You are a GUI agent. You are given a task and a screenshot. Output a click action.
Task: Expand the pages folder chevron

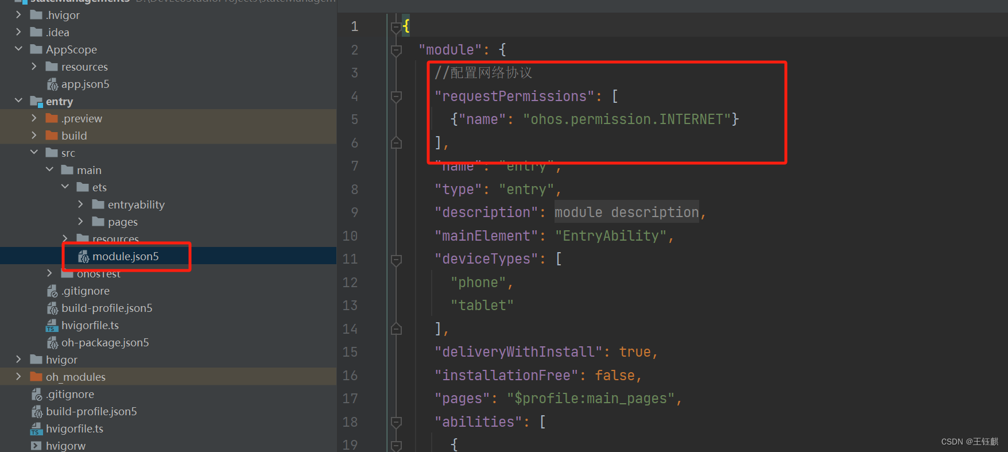click(x=80, y=222)
